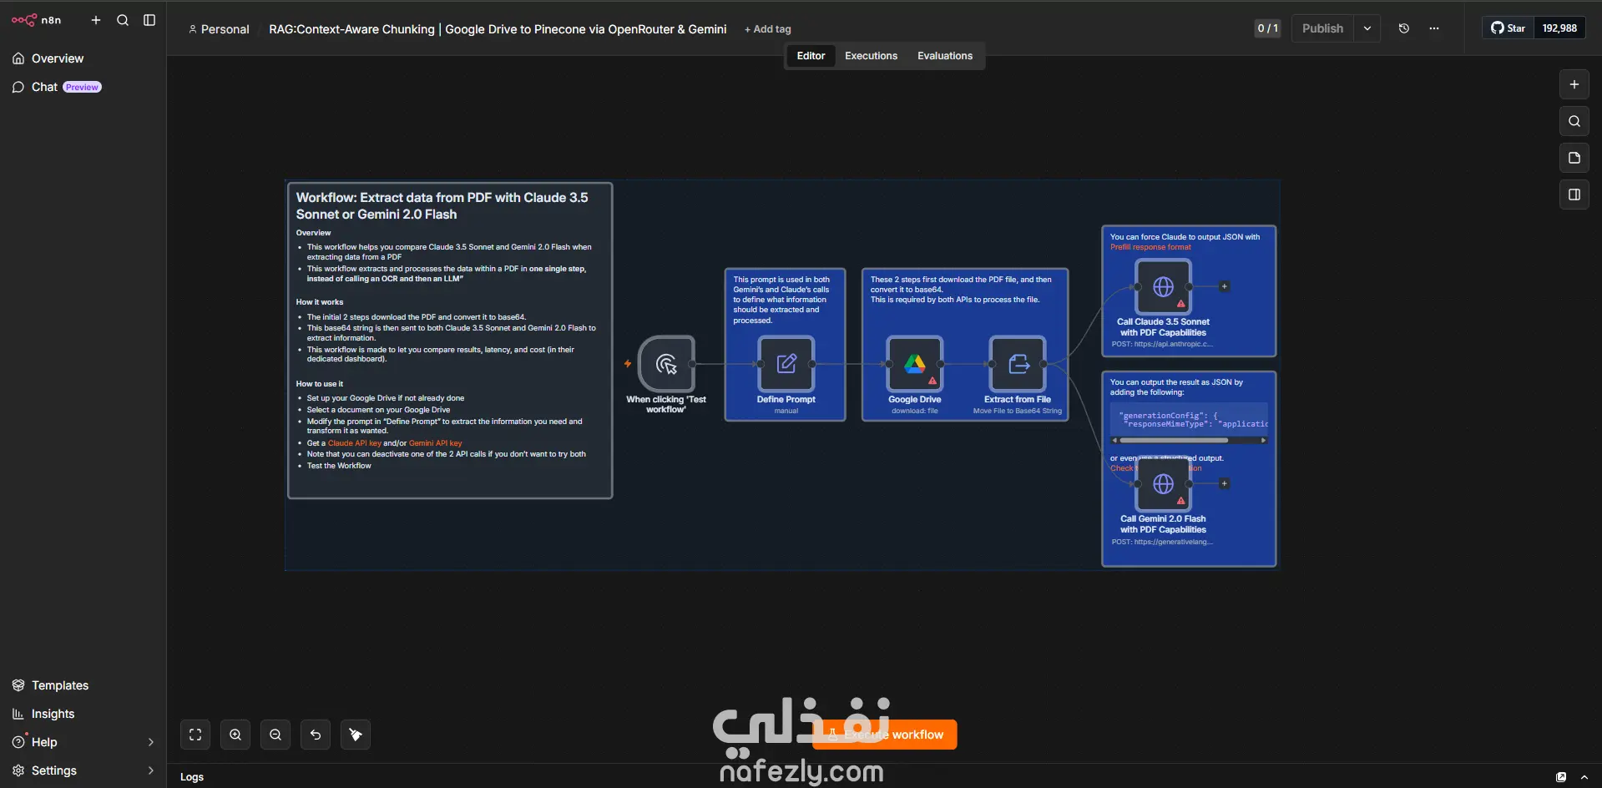Switch to the Executions tab
Viewport: 1602px width, 788px height.
[x=871, y=56]
